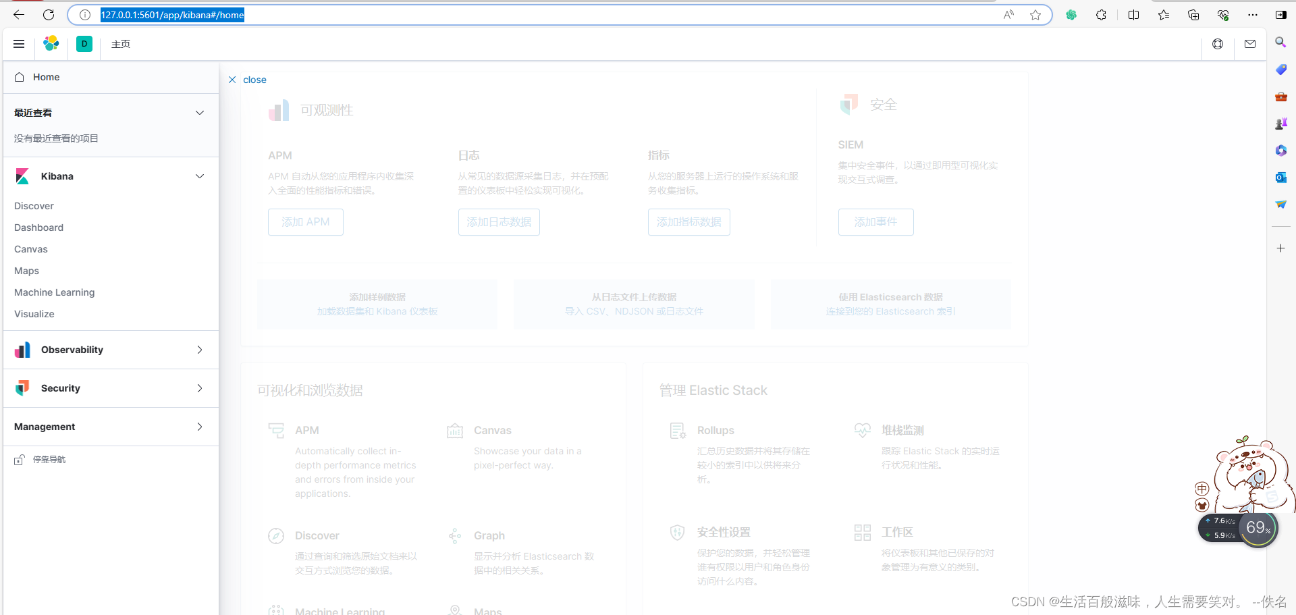Click the Elastic logo in header
Screen dimensions: 1296x615
51,44
